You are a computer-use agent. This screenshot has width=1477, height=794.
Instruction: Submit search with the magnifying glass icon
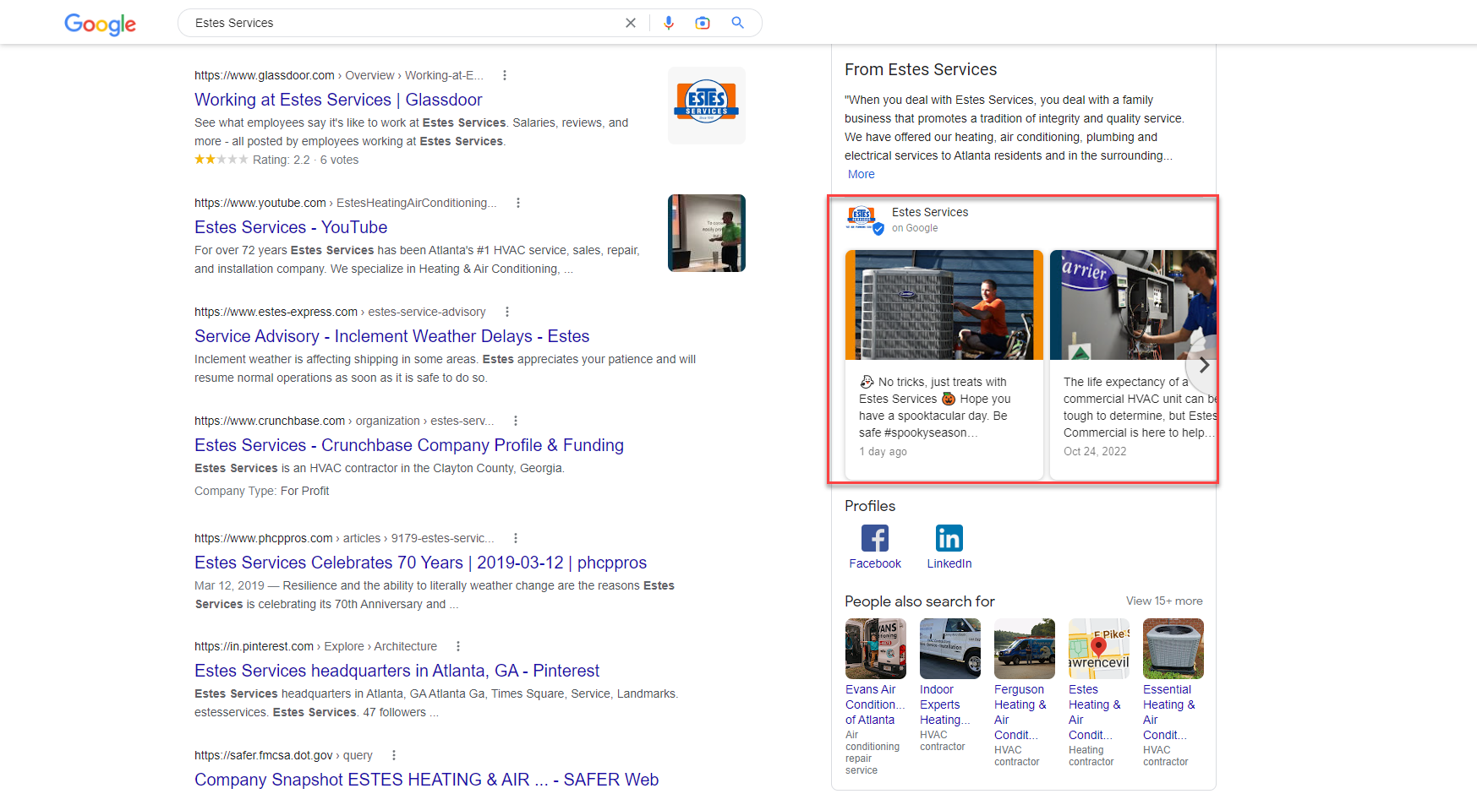[738, 23]
